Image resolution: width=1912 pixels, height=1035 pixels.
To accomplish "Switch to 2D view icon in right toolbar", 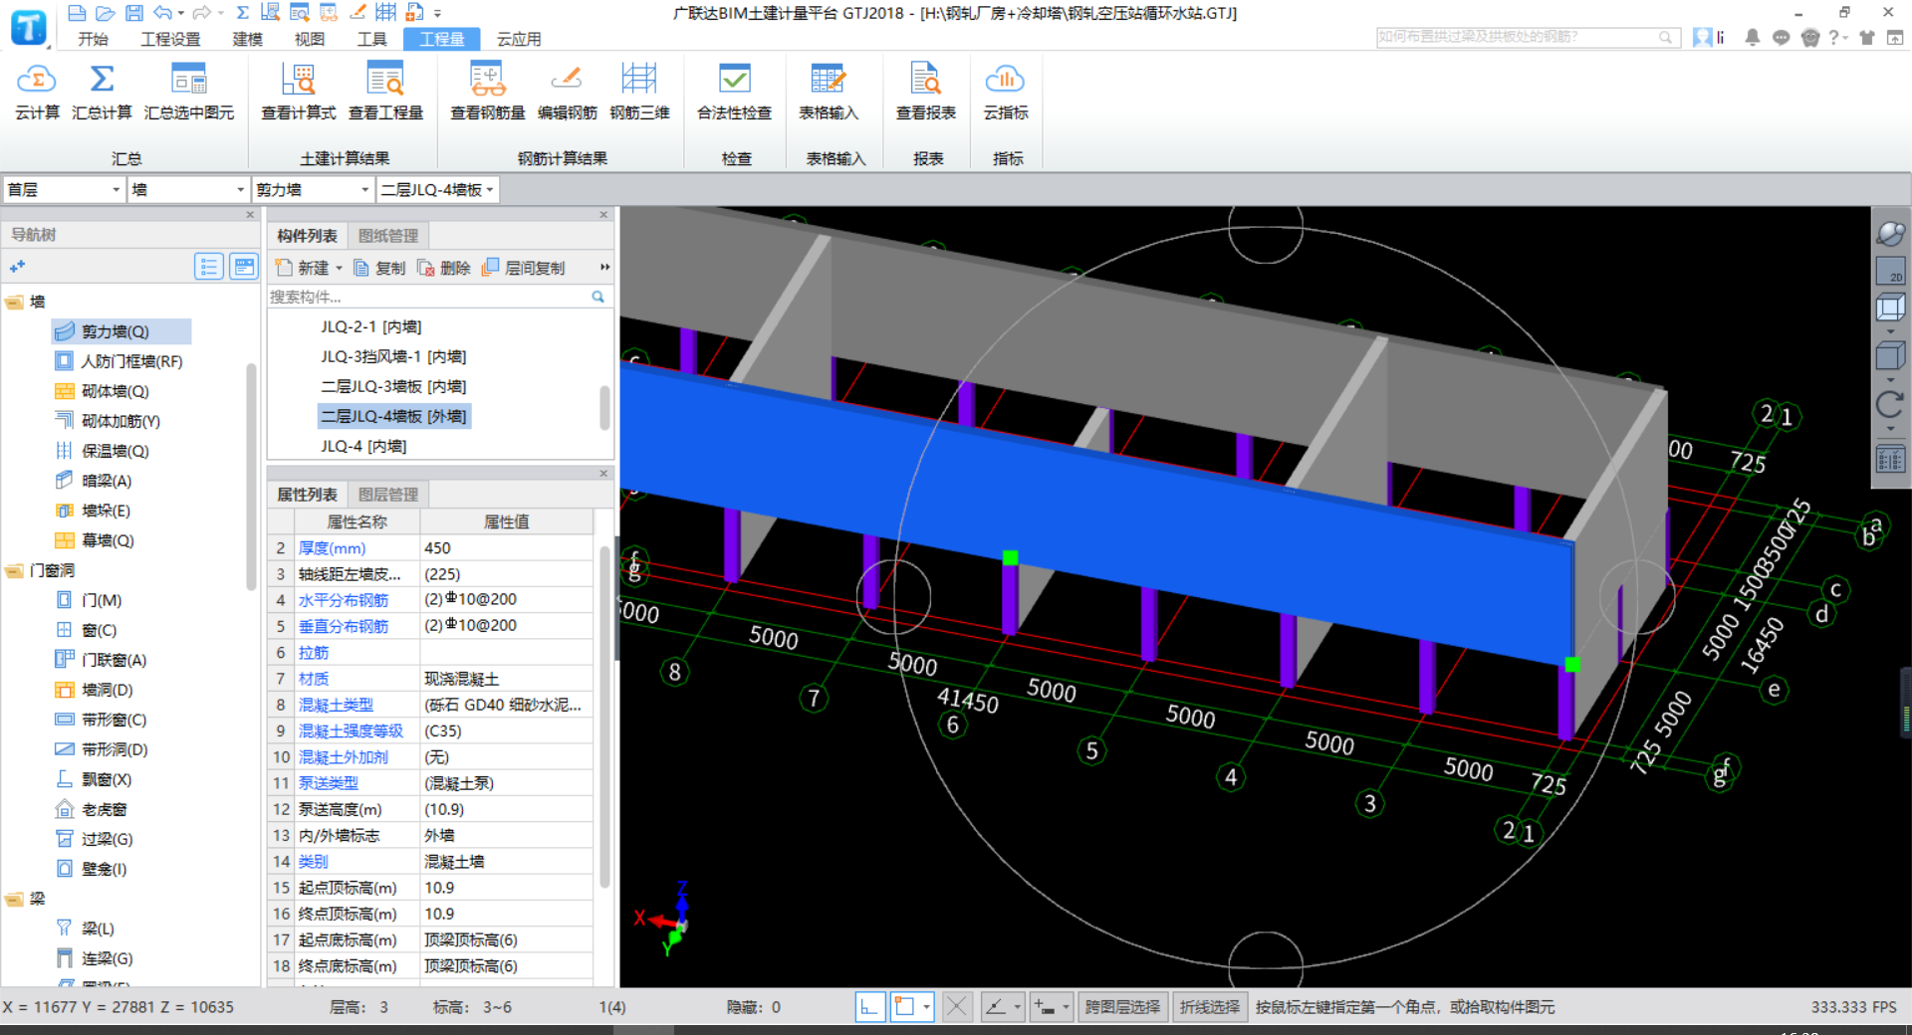I will point(1890,271).
